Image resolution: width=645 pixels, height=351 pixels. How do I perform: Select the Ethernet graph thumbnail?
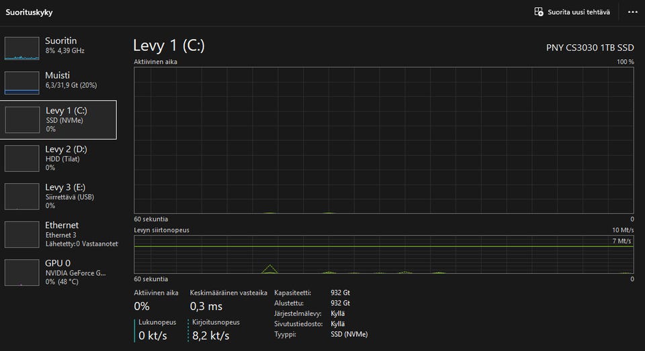(21, 235)
